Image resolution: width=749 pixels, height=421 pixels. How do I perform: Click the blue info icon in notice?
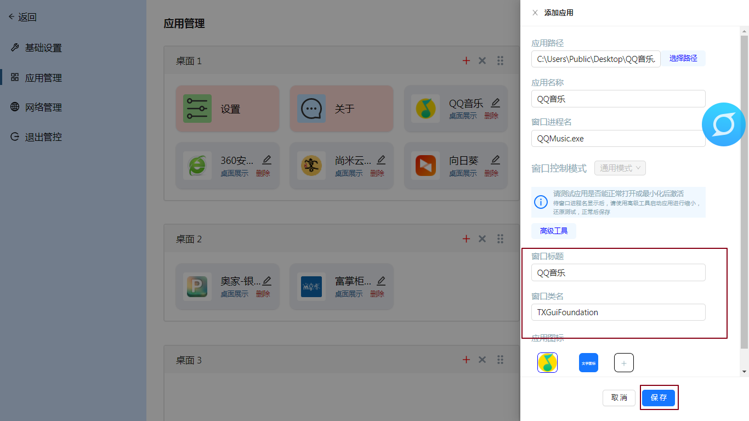click(541, 202)
